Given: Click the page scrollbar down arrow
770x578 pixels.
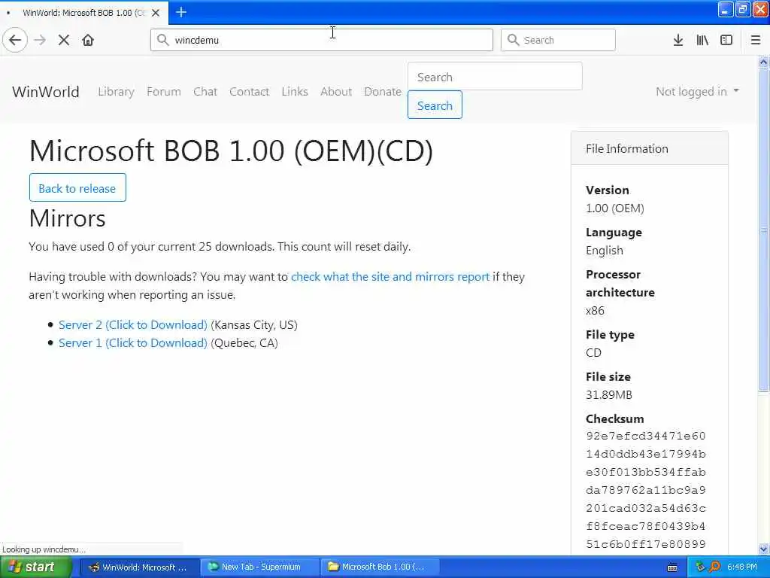Looking at the screenshot, I should [x=763, y=549].
